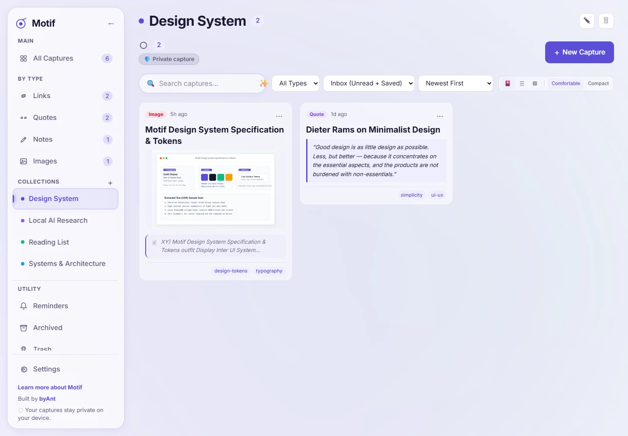Open the All Types dropdown
Image resolution: width=628 pixels, height=436 pixels.
tap(296, 83)
